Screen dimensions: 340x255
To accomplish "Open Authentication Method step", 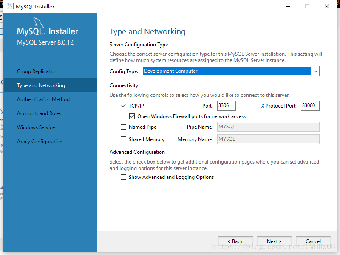I will pos(43,99).
